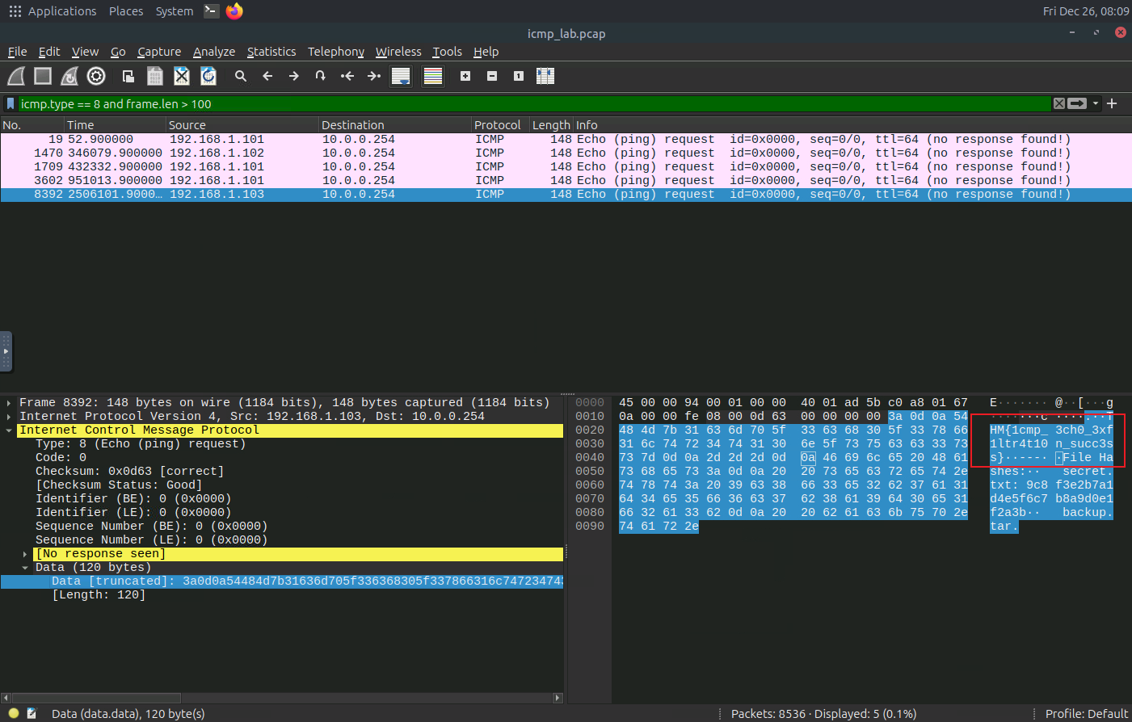This screenshot has width=1132, height=722.
Task: Click the Find Packet magnifier icon
Action: [x=240, y=76]
